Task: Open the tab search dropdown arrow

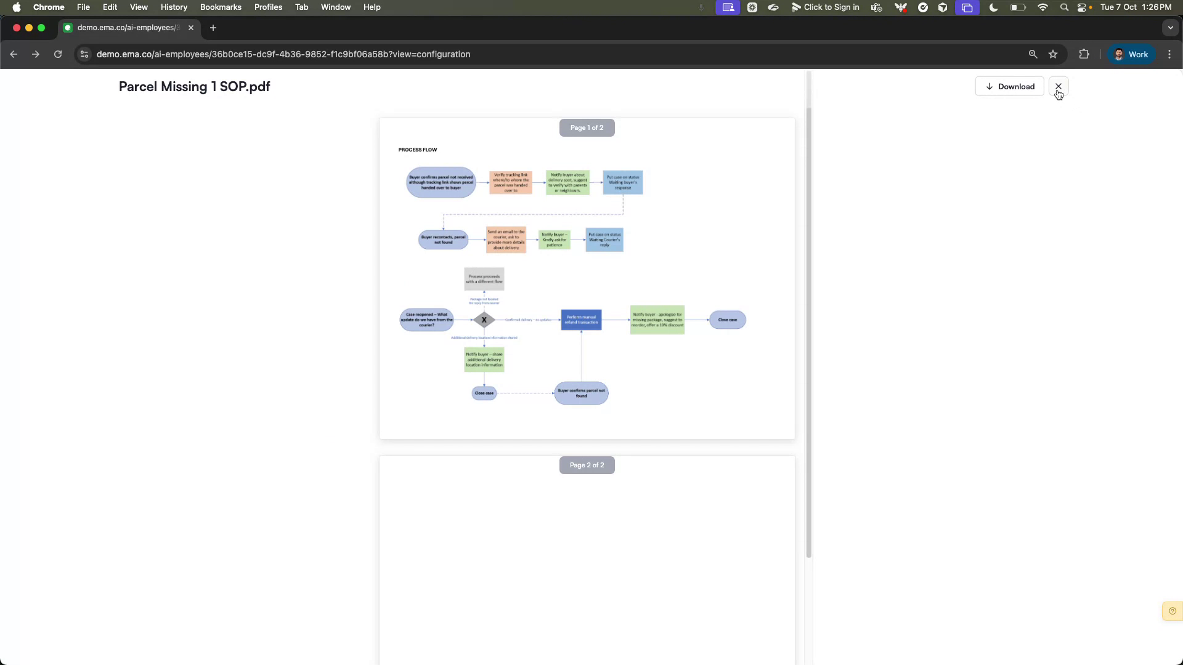Action: (x=1170, y=27)
